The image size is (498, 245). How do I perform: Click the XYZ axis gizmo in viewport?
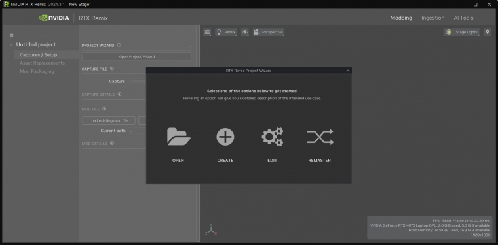coord(211,229)
